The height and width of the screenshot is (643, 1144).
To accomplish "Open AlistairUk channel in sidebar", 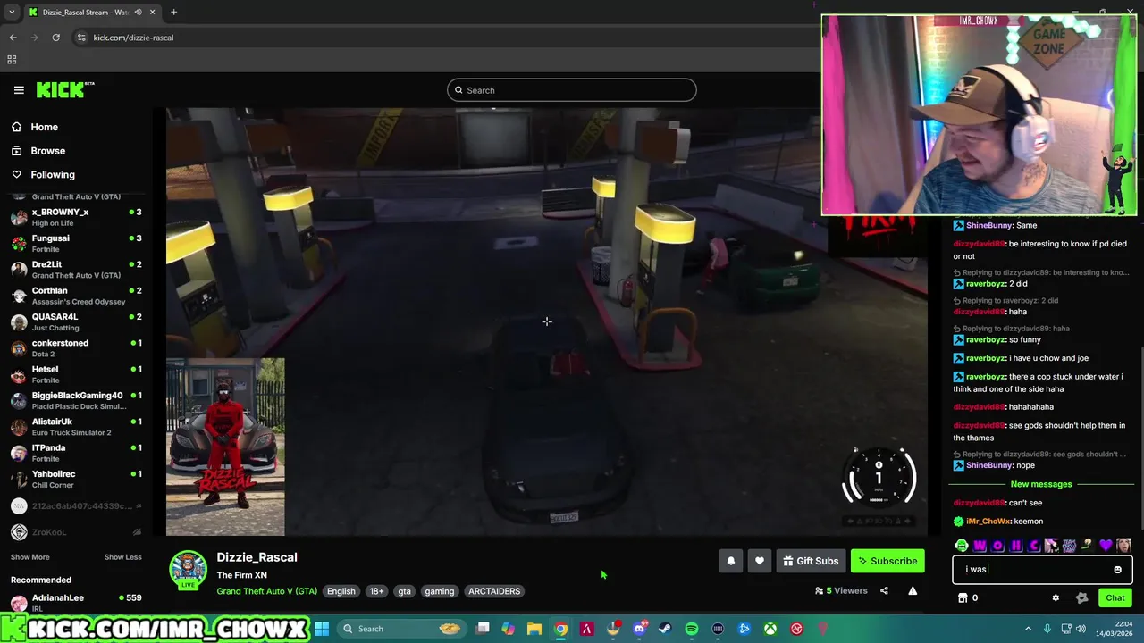I will [76, 427].
